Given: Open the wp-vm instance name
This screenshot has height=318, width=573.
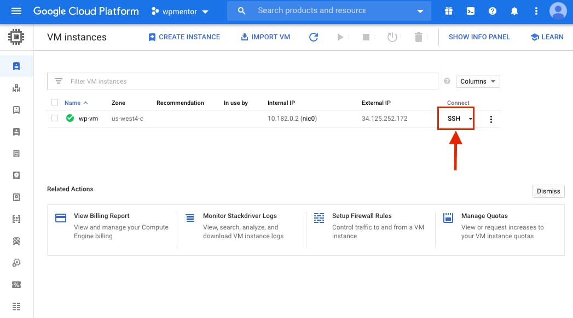Looking at the screenshot, I should [89, 119].
